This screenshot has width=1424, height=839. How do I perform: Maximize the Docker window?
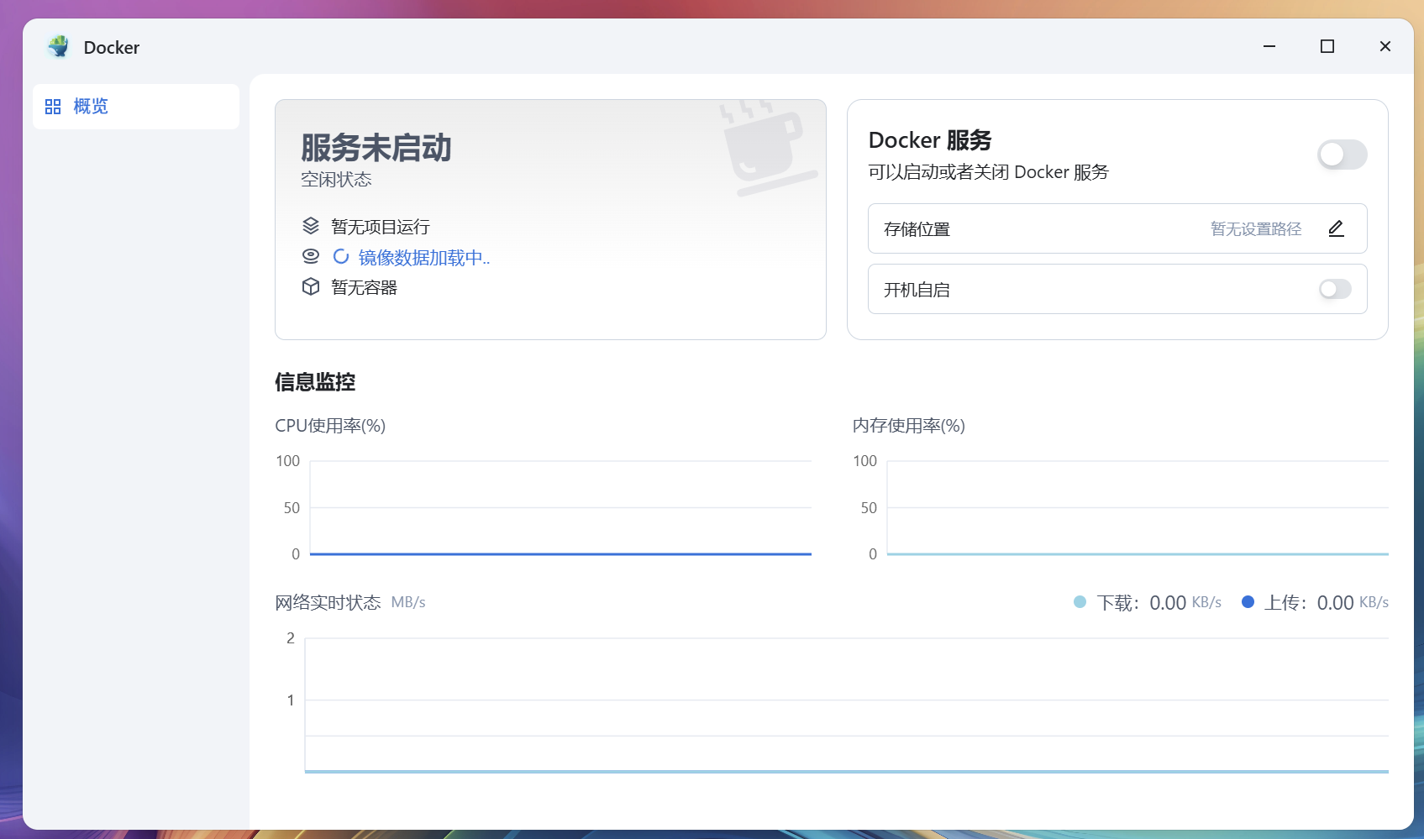pyautogui.click(x=1327, y=46)
